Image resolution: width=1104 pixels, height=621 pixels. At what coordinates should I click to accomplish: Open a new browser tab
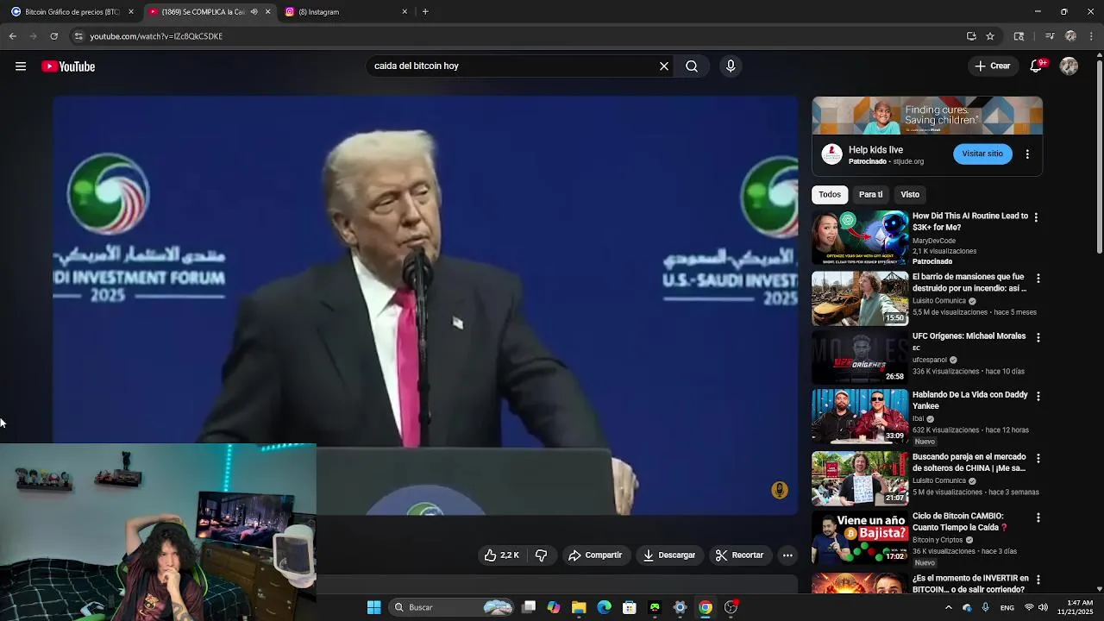pyautogui.click(x=425, y=11)
